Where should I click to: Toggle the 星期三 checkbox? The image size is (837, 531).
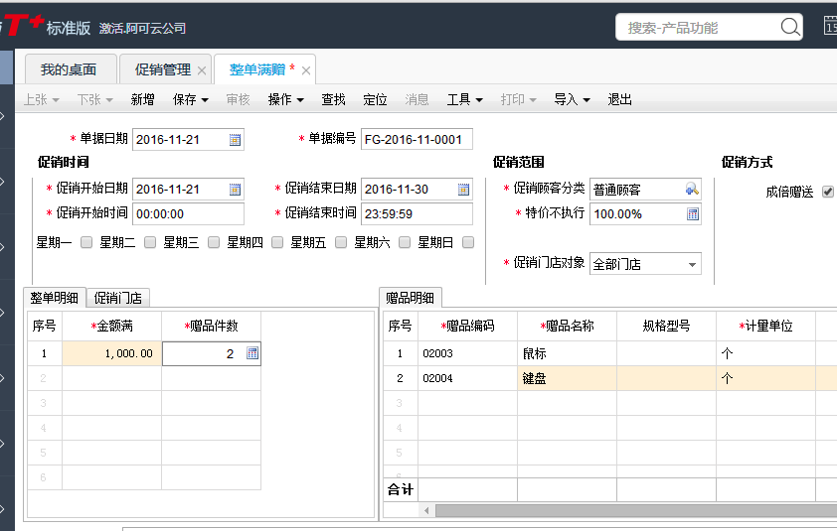pos(214,242)
